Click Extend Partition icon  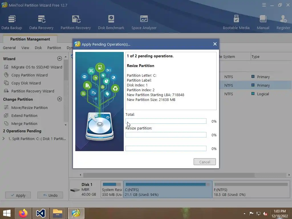pyautogui.click(x=6, y=115)
